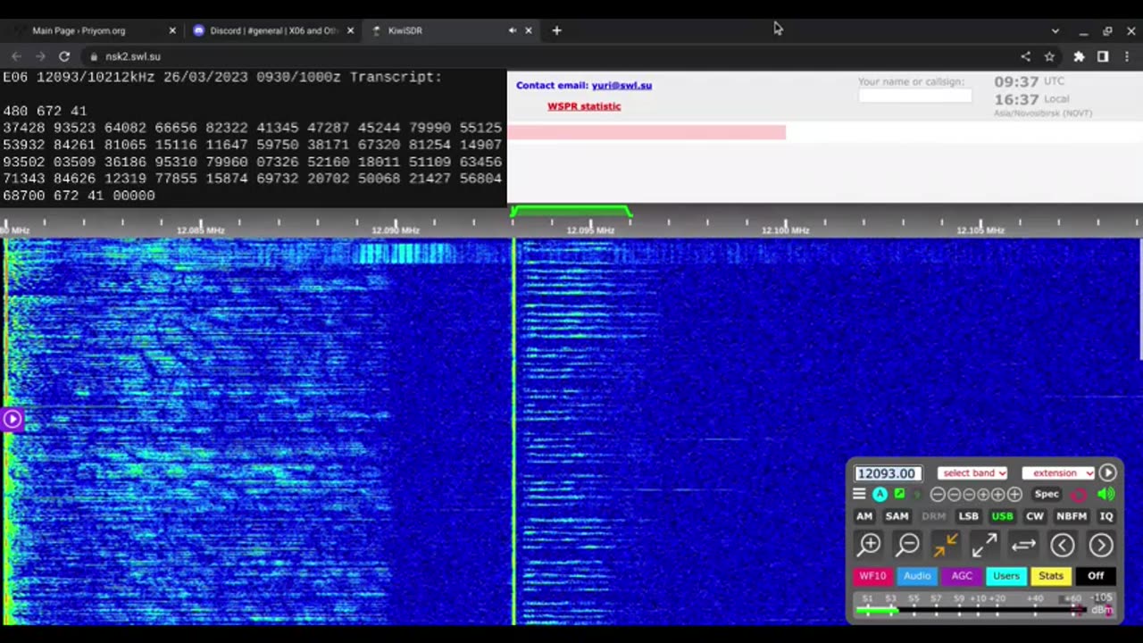This screenshot has width=1143, height=643.
Task: Select AM demodulation mode
Action: point(864,516)
